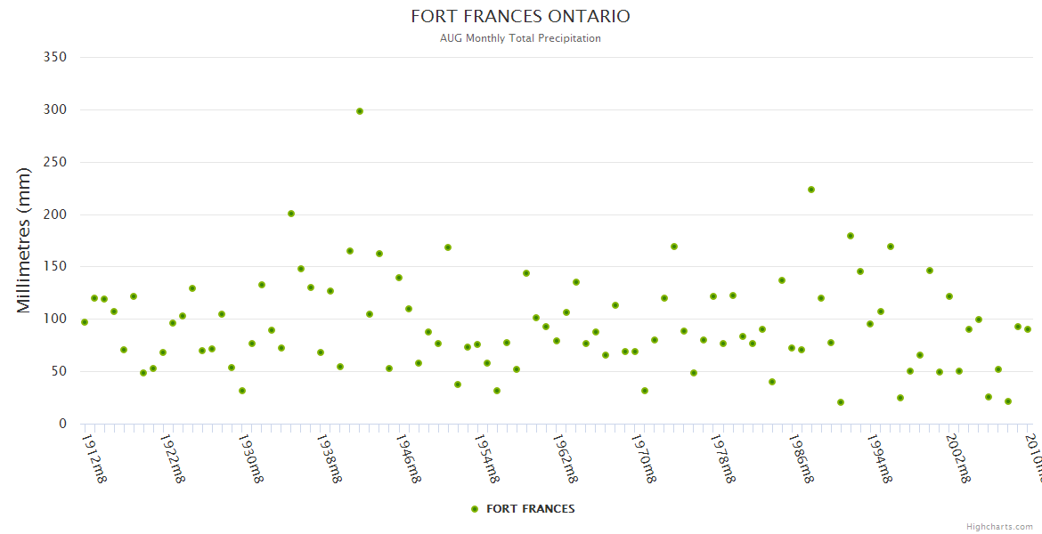
Task: Click the 350 y-axis tick label
Action: click(x=55, y=57)
